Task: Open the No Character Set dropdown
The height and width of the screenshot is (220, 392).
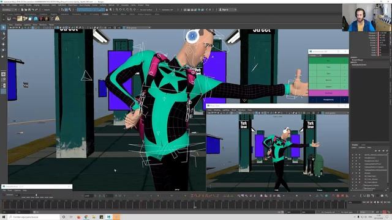Action: (328, 212)
